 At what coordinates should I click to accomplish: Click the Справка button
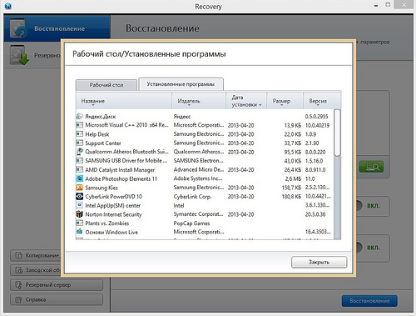(x=57, y=299)
